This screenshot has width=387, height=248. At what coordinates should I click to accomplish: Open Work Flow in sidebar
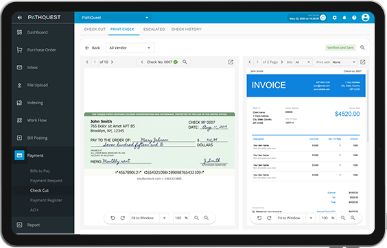(37, 121)
